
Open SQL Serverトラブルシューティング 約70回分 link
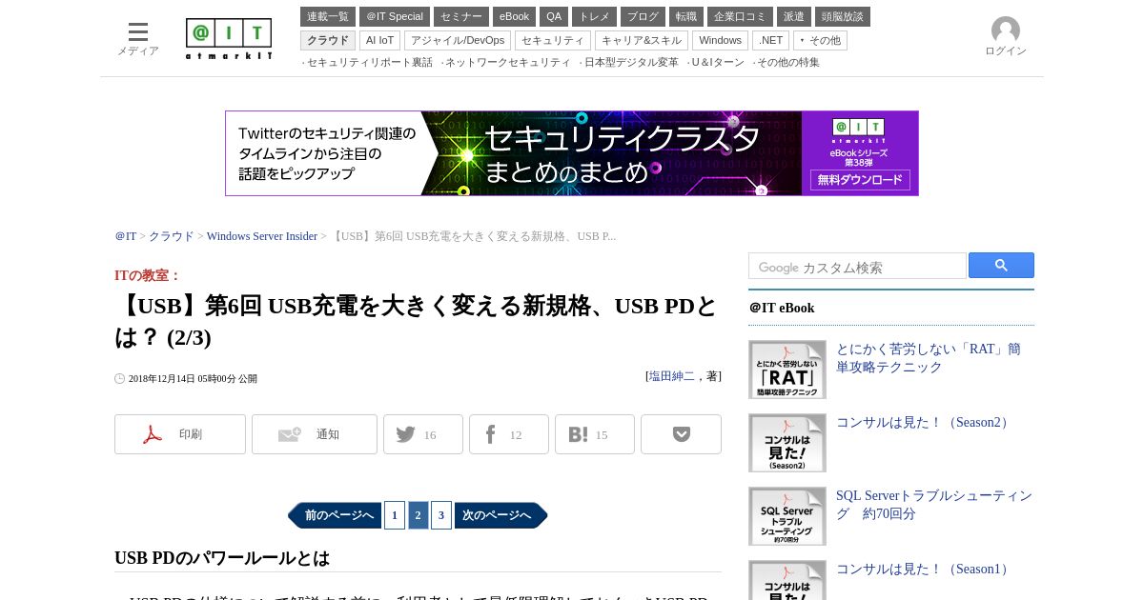[x=934, y=505]
